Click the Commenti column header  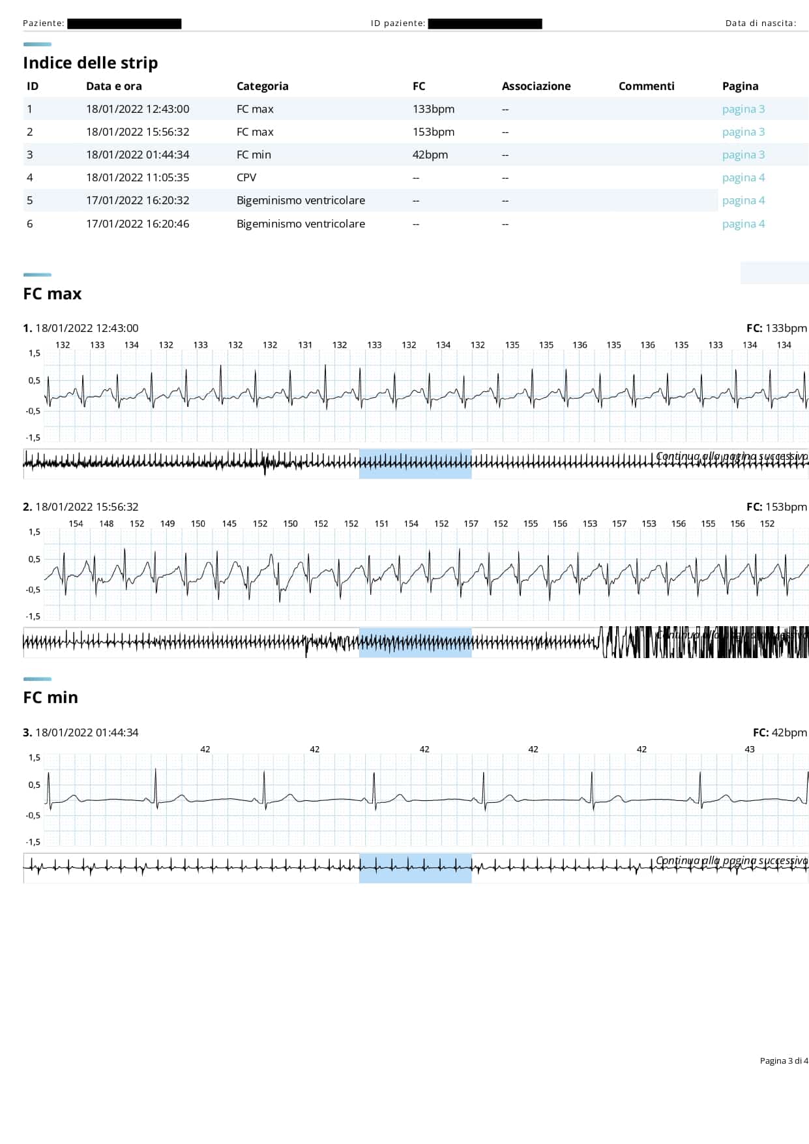[x=646, y=86]
